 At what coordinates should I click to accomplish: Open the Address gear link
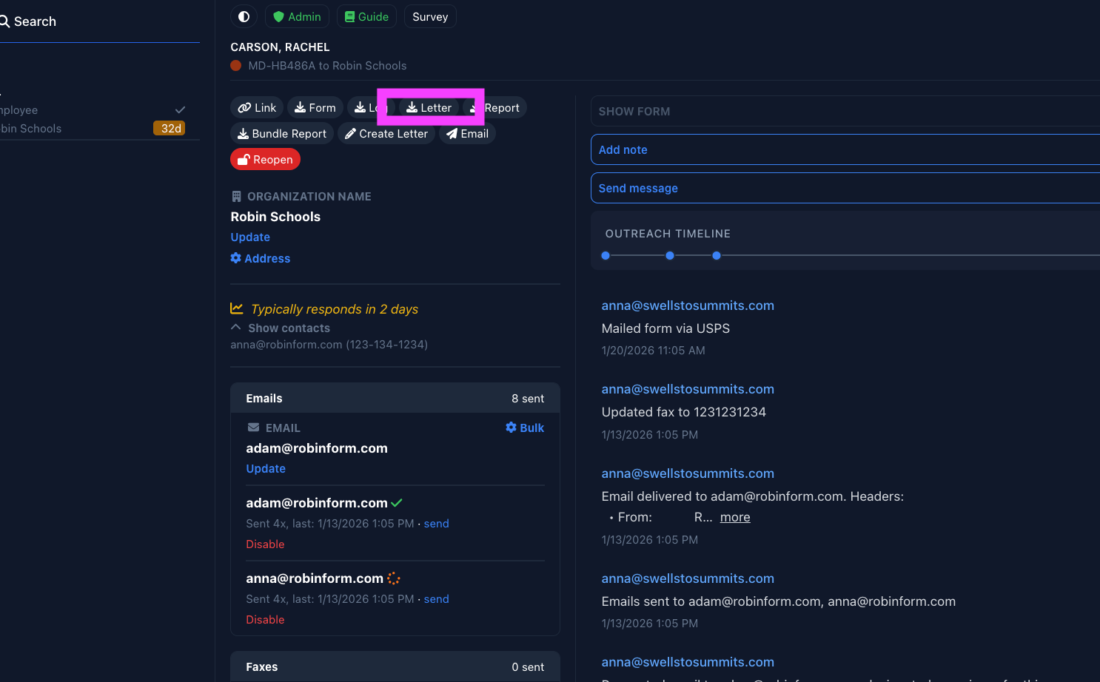coord(261,258)
